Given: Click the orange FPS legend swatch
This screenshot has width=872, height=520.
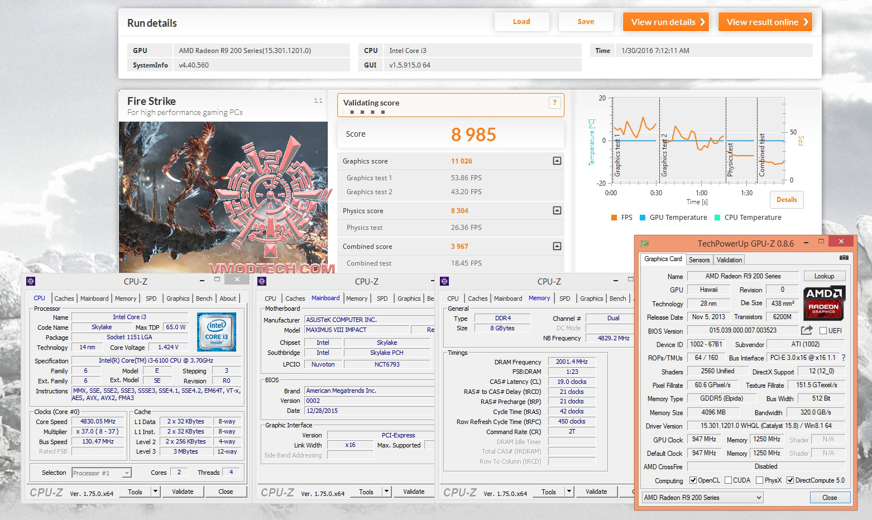Looking at the screenshot, I should (614, 218).
